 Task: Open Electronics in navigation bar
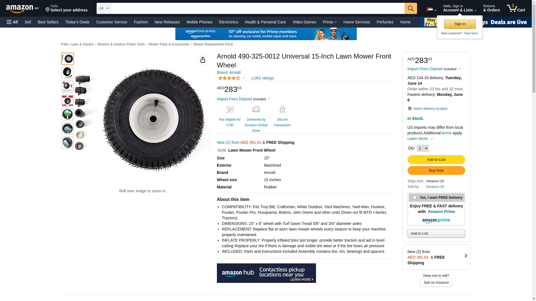pos(228,22)
